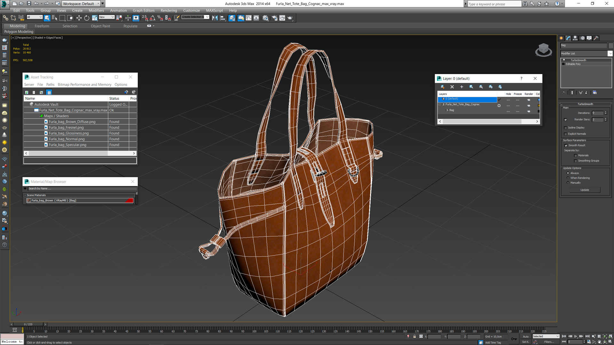Click the Add Time Tag label

[x=493, y=342]
